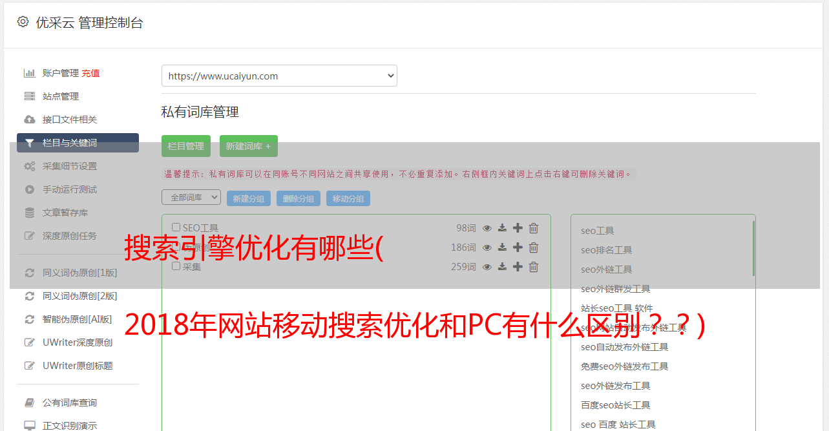Download the 采集 (259词) library

point(502,267)
